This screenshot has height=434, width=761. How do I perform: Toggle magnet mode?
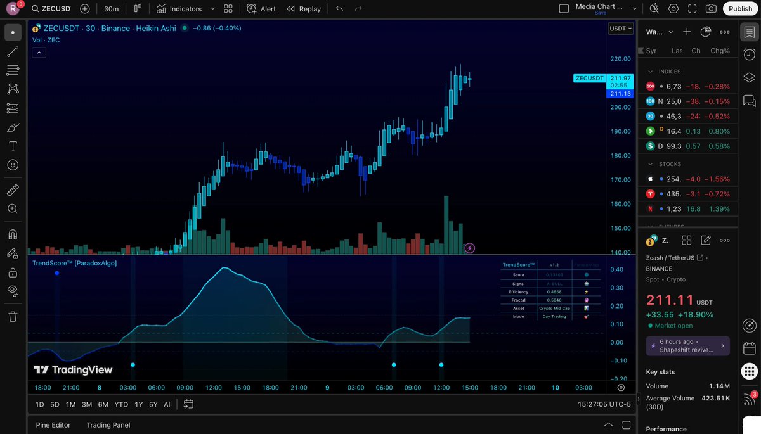[13, 234]
